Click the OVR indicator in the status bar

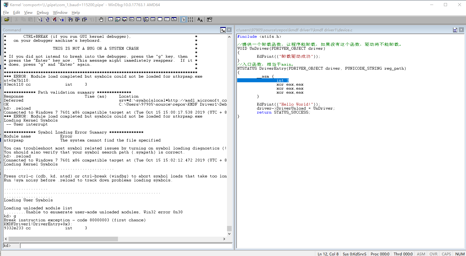434,254
